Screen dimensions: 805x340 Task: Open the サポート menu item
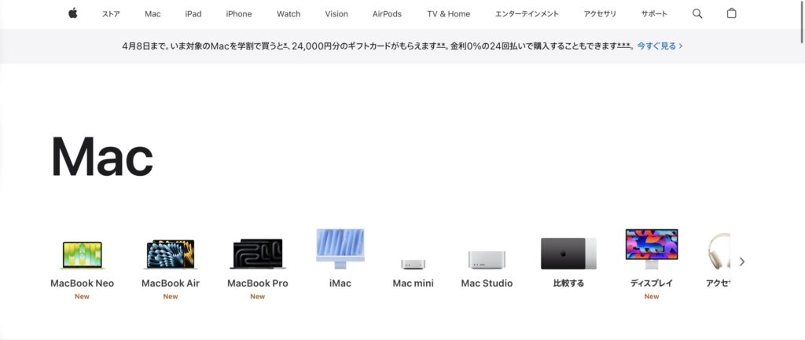pos(654,14)
